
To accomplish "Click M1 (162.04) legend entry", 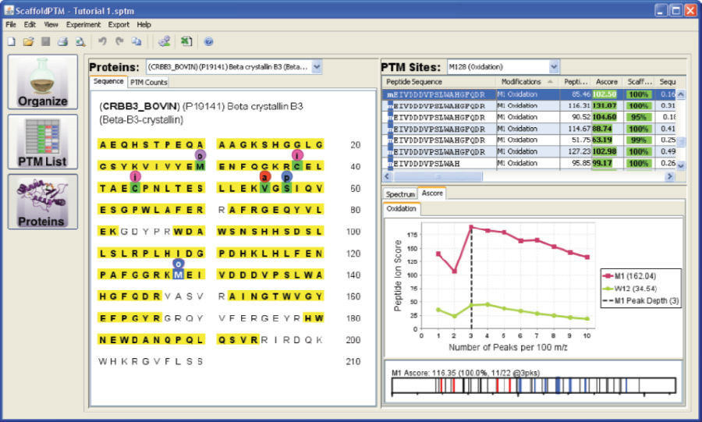I will 629,276.
